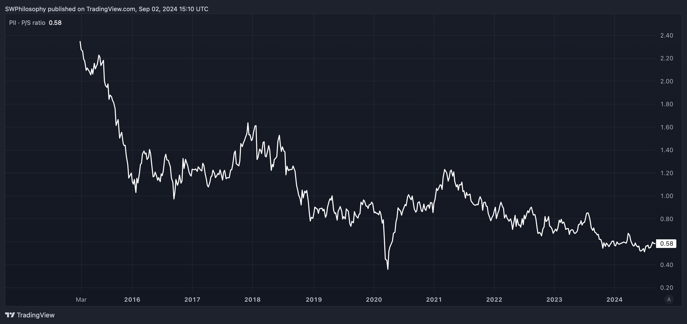Click the 0.20 price scale label

tap(666, 288)
